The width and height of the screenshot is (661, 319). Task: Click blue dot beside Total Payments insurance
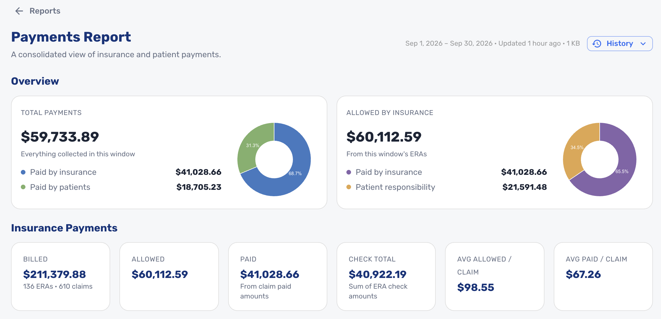point(23,172)
